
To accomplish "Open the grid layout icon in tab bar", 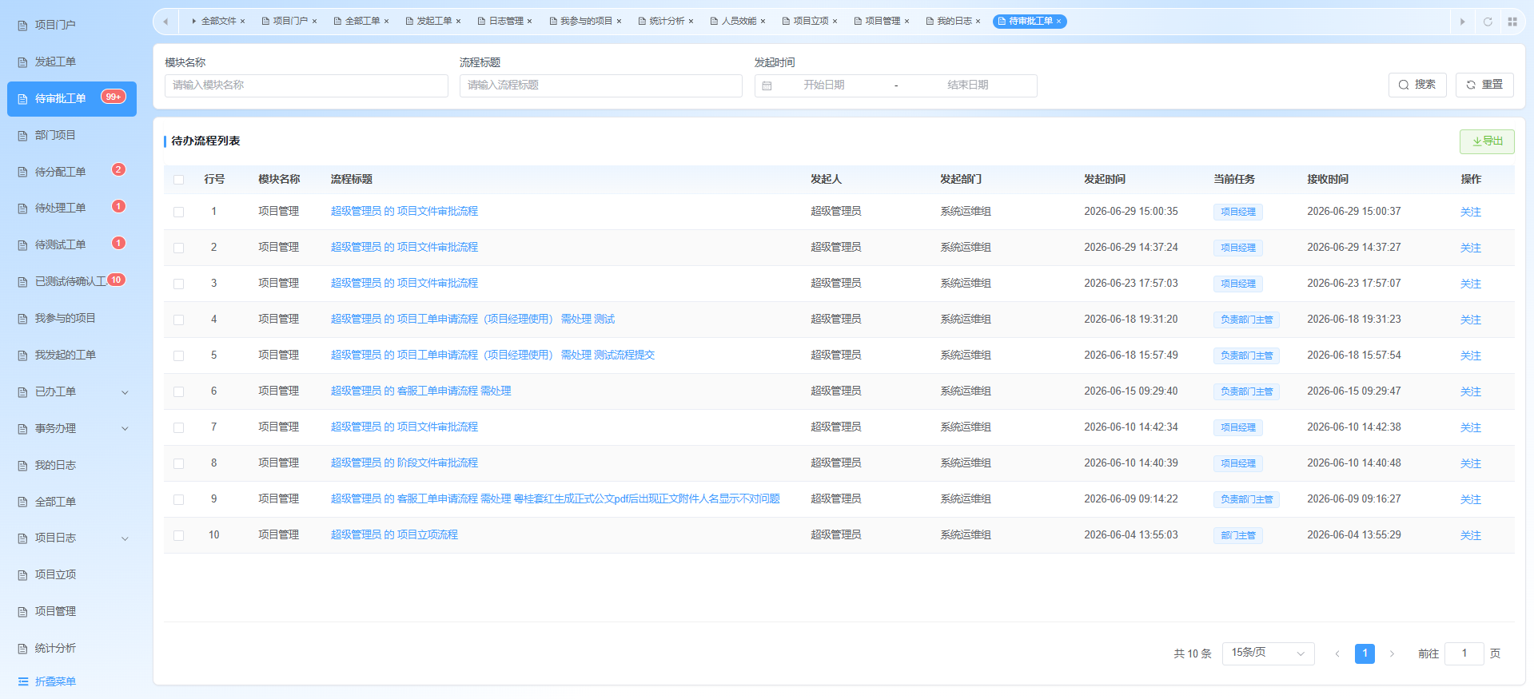I will coord(1512,22).
